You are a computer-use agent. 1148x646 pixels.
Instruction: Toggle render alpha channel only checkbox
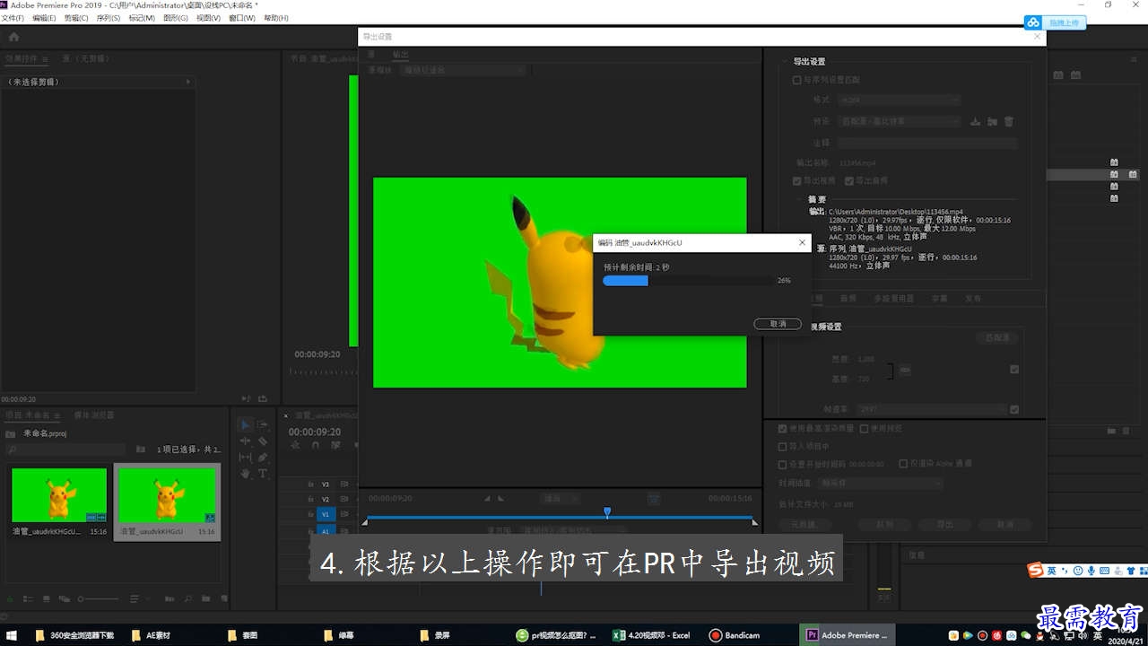click(903, 464)
